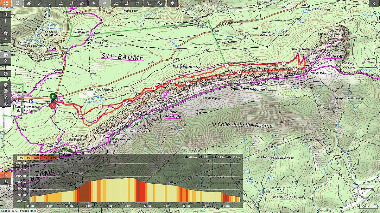
Task: Click waypoint marker number 2 on route
Action: click(154, 88)
